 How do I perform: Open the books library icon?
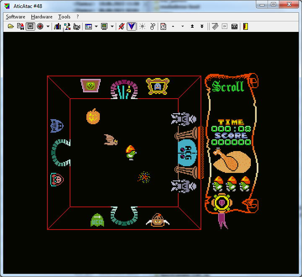pyautogui.click(x=57, y=26)
